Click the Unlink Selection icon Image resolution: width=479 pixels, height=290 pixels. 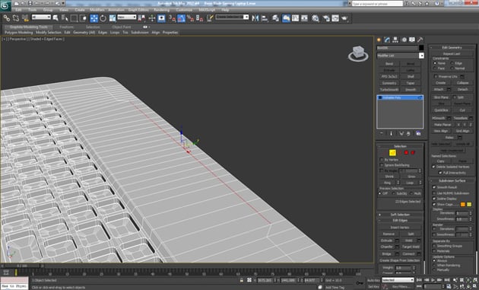(16, 18)
